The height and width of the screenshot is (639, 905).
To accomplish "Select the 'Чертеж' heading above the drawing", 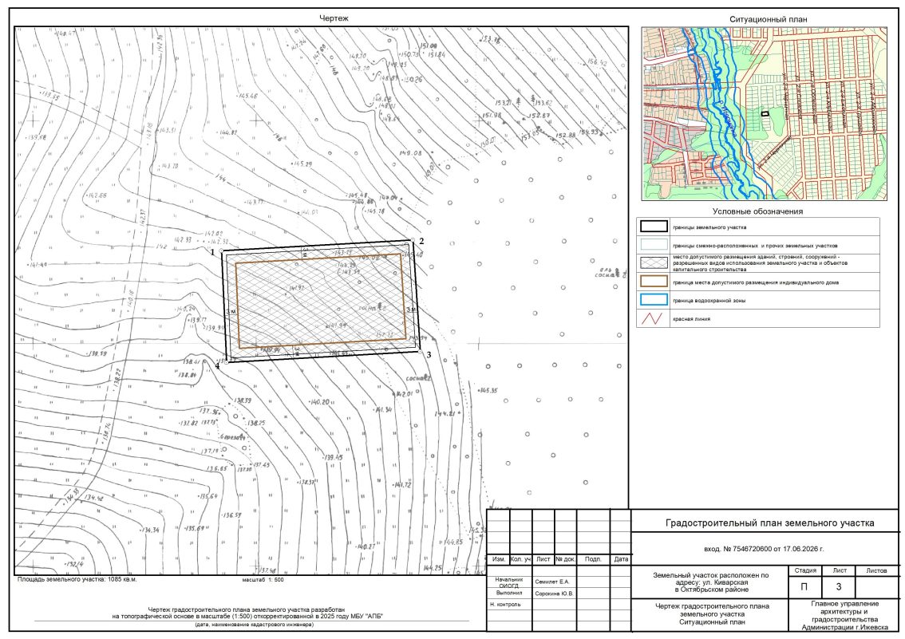I will (334, 18).
